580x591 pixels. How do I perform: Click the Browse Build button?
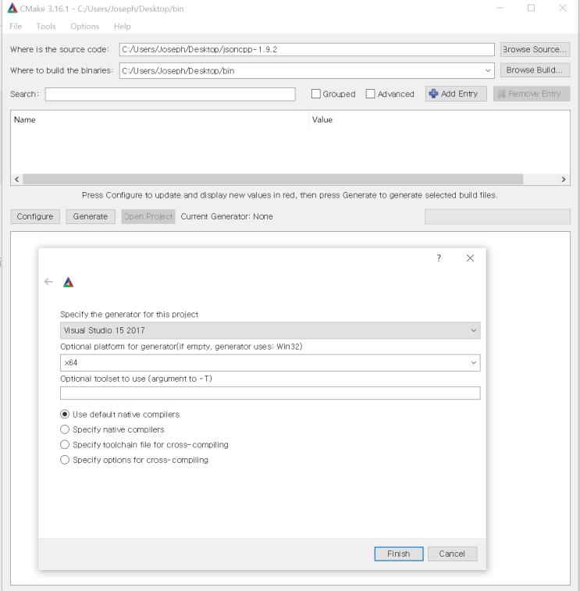pyautogui.click(x=535, y=70)
